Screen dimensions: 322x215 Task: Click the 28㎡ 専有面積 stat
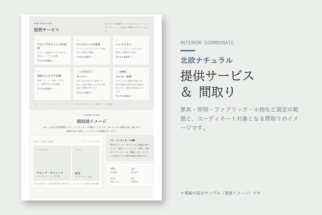114,170
